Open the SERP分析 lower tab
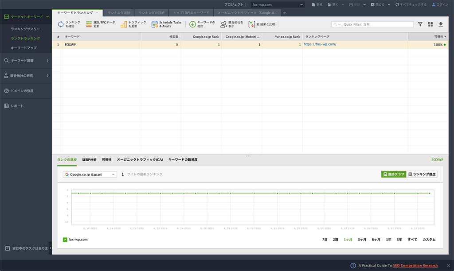The height and width of the screenshot is (271, 454). point(89,160)
